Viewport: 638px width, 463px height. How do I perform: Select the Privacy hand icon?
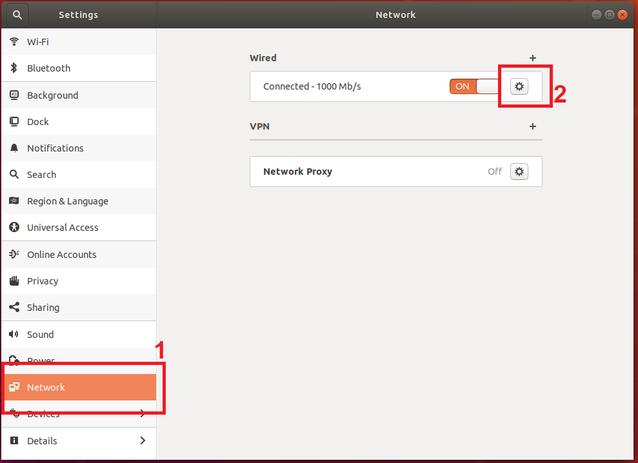coord(14,281)
